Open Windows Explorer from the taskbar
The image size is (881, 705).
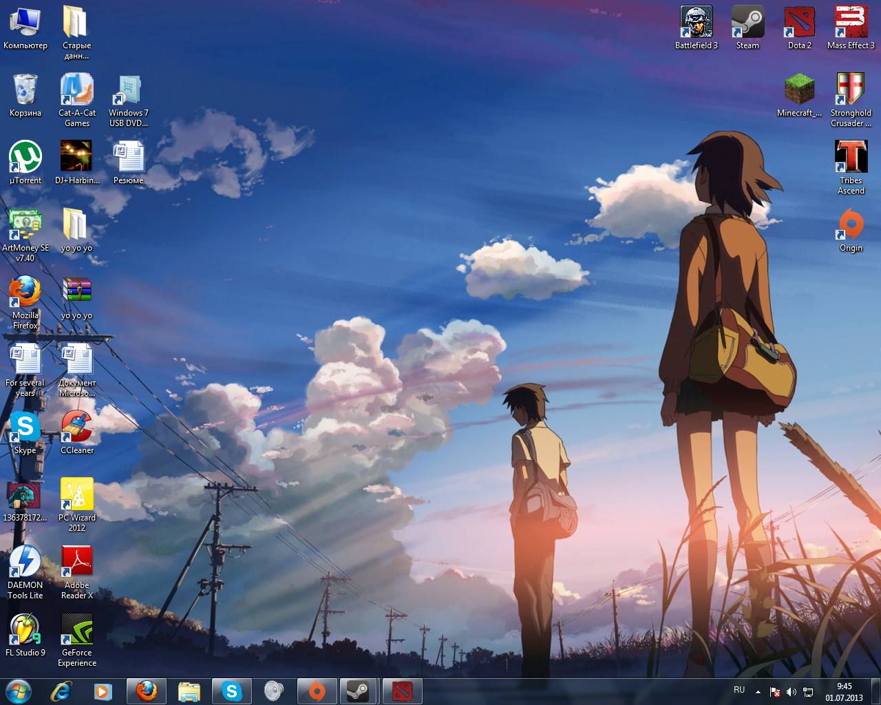tap(189, 691)
